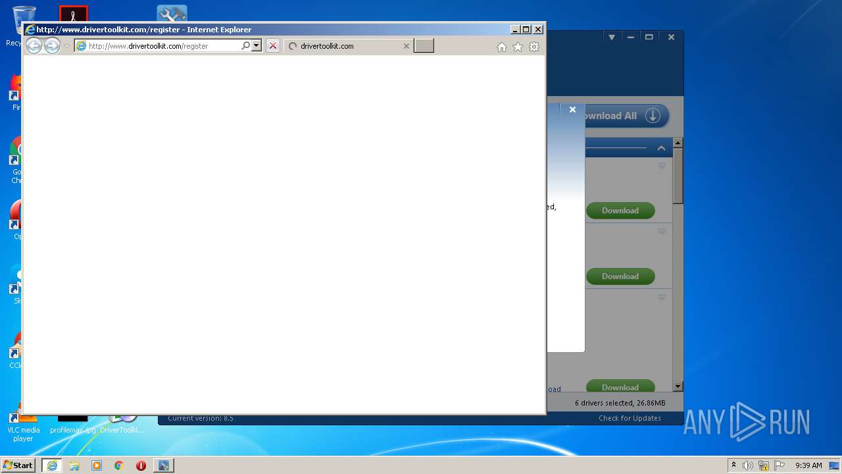Download the third listed driver

click(620, 387)
